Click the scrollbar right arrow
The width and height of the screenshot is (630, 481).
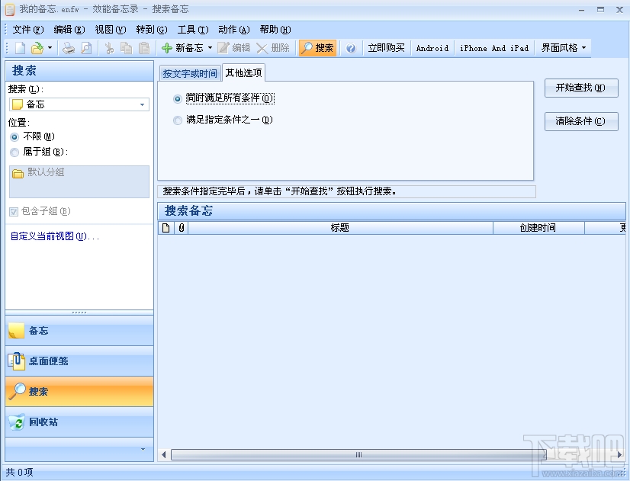pyautogui.click(x=620, y=455)
